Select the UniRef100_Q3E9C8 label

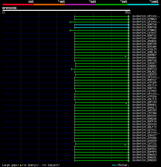144,74
